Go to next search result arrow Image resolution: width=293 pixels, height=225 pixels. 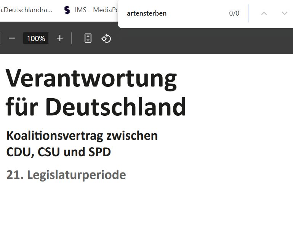[x=284, y=13]
